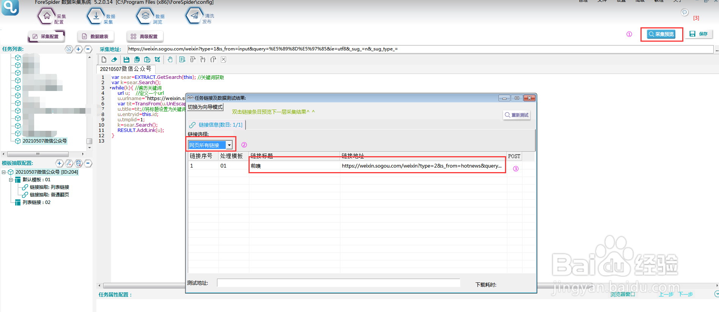This screenshot has width=719, height=312.
Task: Open the 采集配置 home hexagon icon
Action: [47, 16]
